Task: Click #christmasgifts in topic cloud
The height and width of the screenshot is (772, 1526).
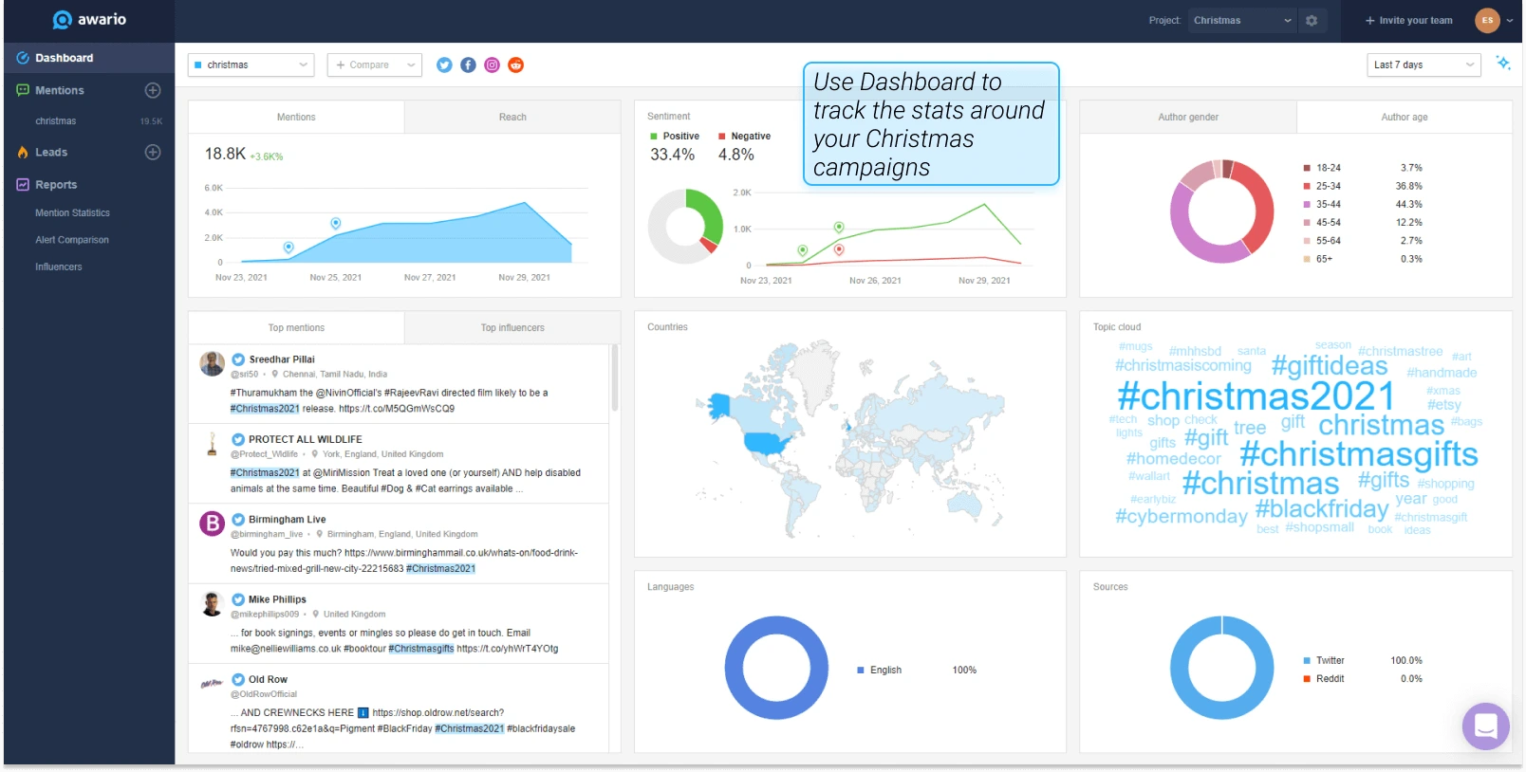Action: point(1358,454)
